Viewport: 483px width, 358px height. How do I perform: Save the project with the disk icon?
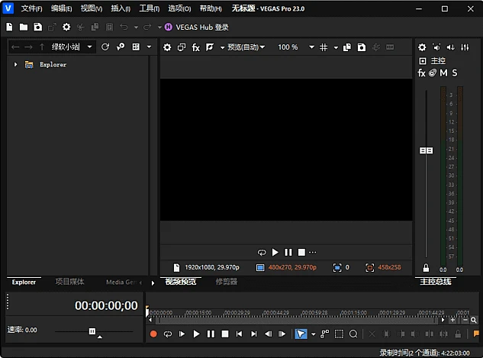(x=37, y=27)
